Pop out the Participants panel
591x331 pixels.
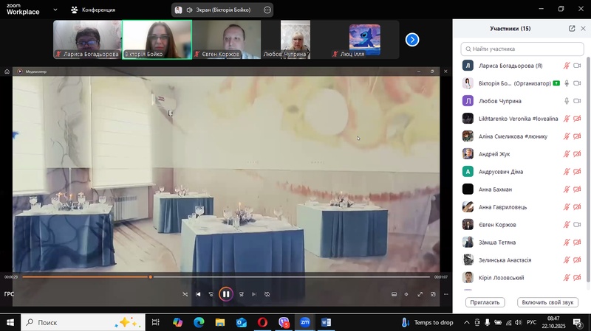tap(572, 29)
